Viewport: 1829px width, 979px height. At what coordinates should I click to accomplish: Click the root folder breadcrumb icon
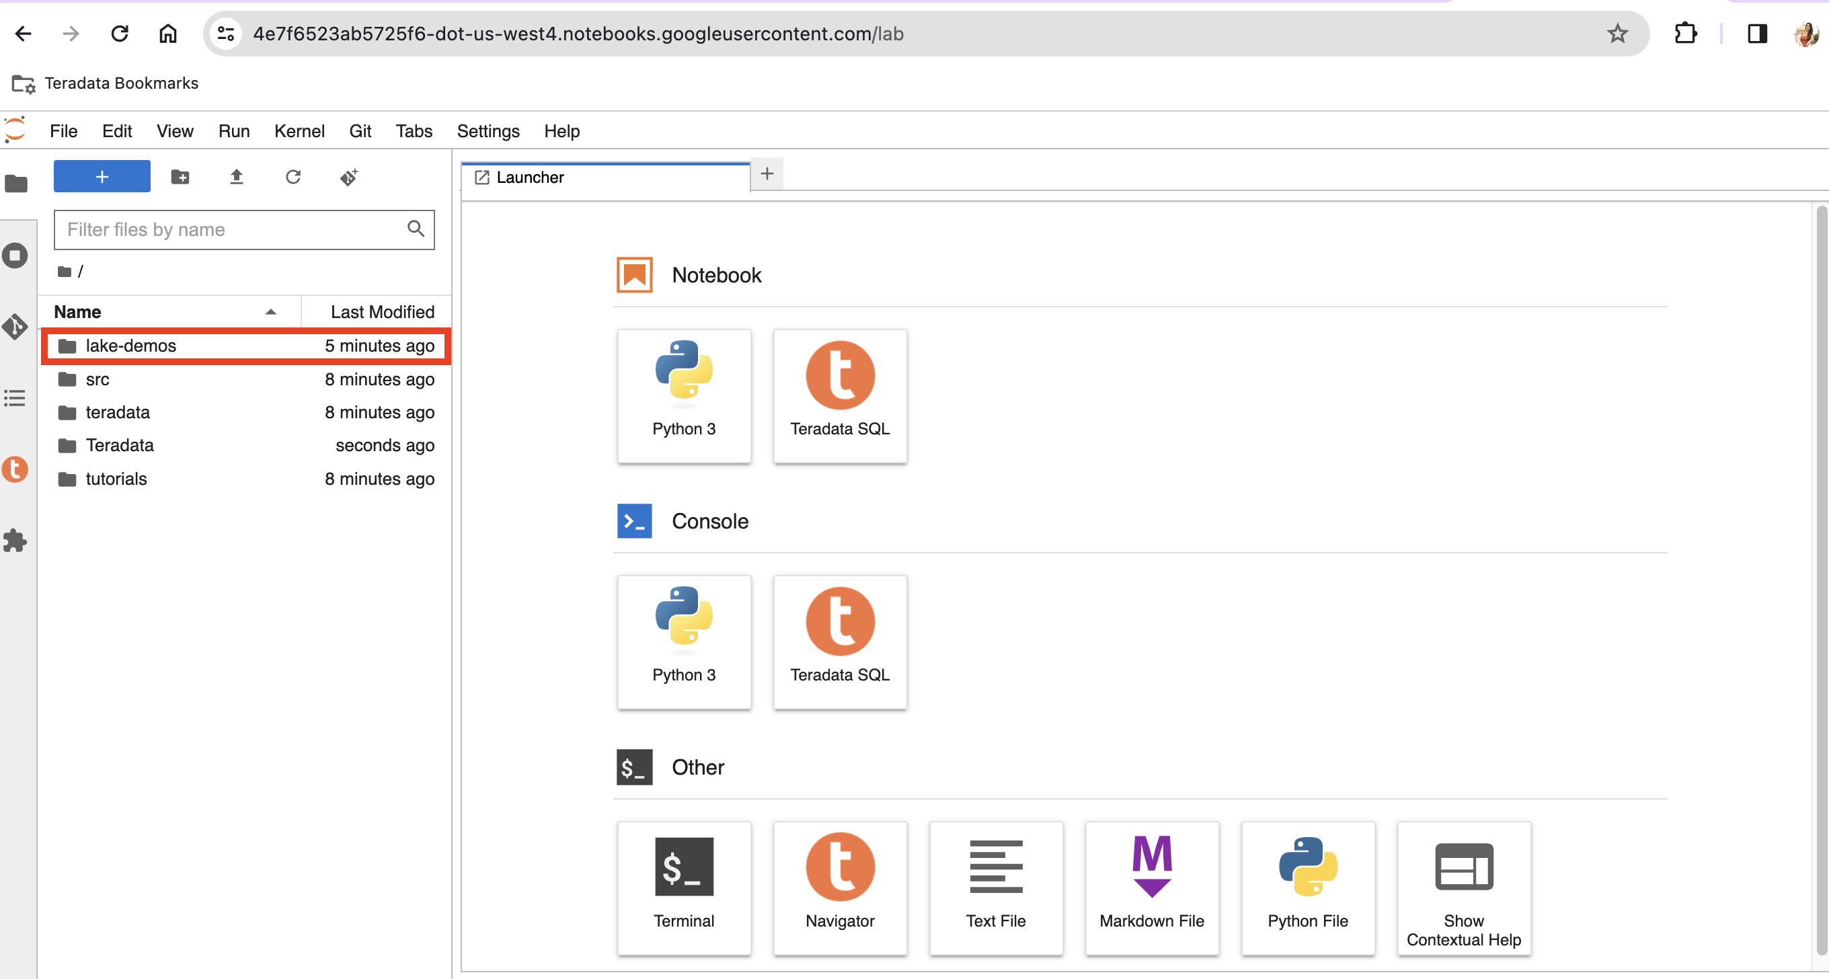[65, 271]
